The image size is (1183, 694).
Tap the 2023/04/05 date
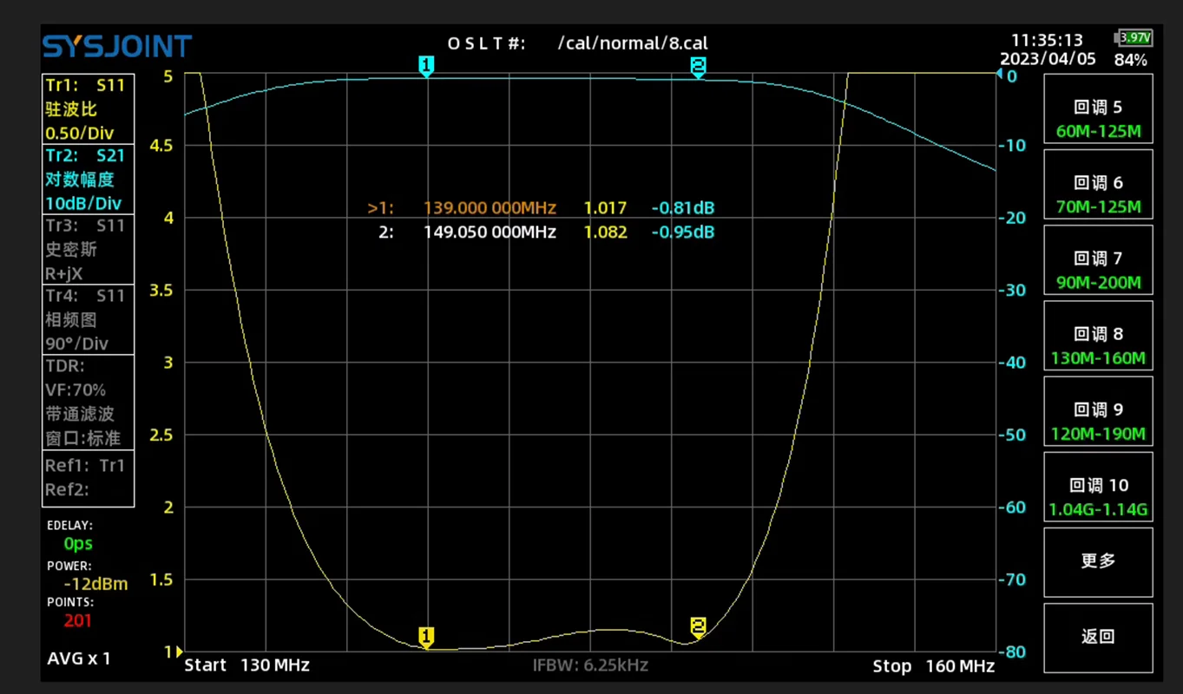pyautogui.click(x=1048, y=60)
